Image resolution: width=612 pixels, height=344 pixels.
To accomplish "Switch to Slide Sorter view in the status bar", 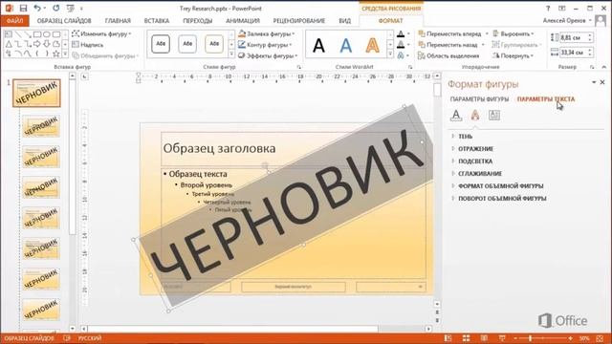I will pyautogui.click(x=466, y=338).
